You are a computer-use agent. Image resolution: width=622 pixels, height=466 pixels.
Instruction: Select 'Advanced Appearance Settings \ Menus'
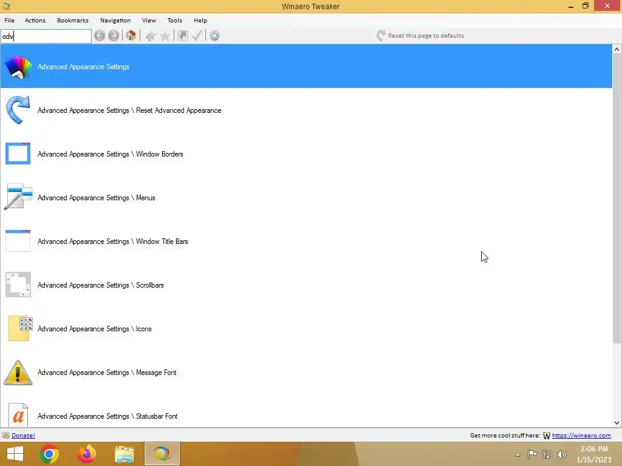click(306, 197)
